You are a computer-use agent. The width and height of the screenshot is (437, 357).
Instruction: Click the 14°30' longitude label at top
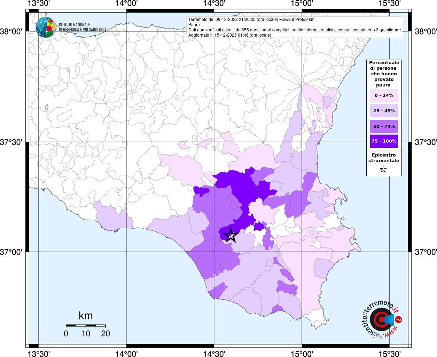click(214, 3)
